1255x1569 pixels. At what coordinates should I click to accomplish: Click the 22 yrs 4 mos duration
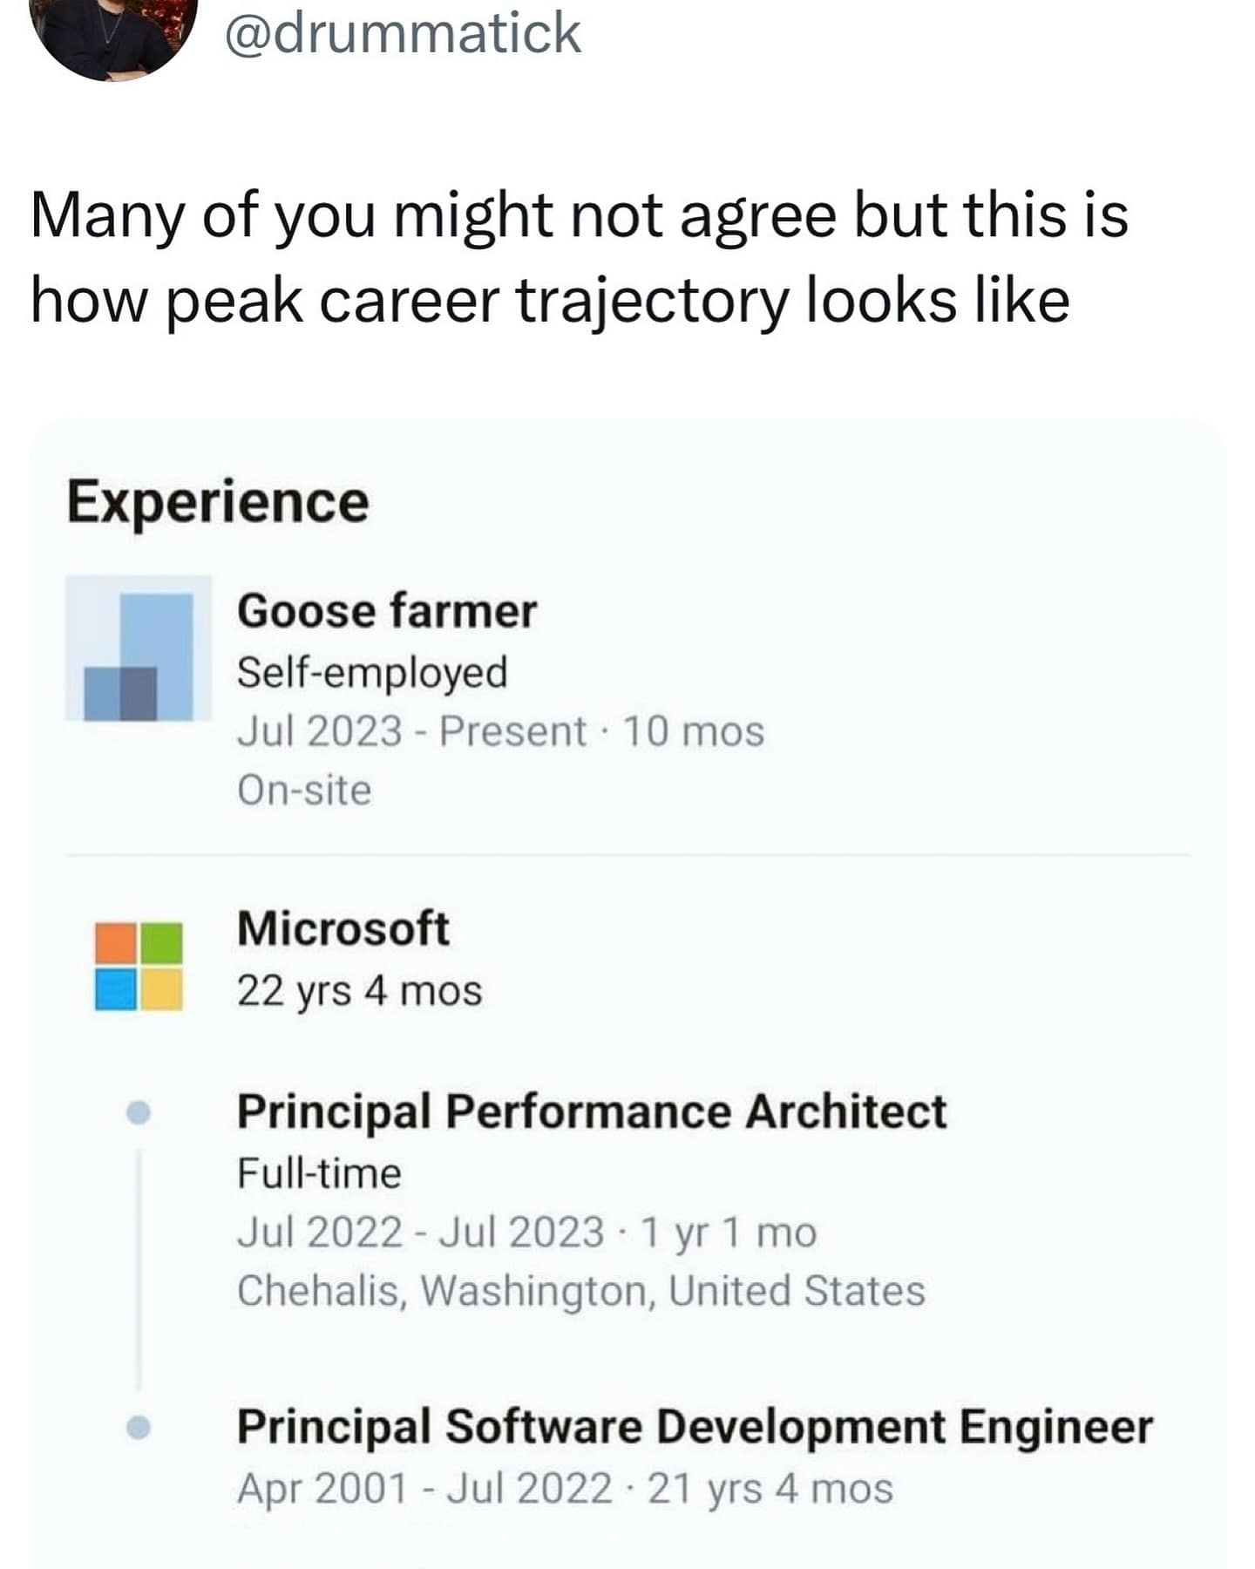click(359, 991)
